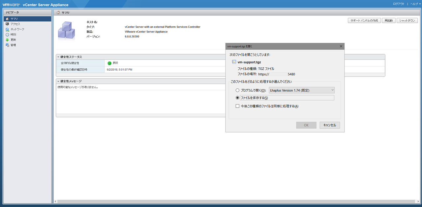Click the 再起動 button
422x207 pixels.
pos(389,20)
